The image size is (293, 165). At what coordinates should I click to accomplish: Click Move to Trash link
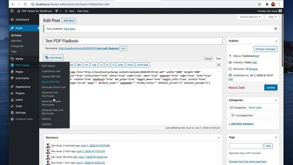[236, 88]
